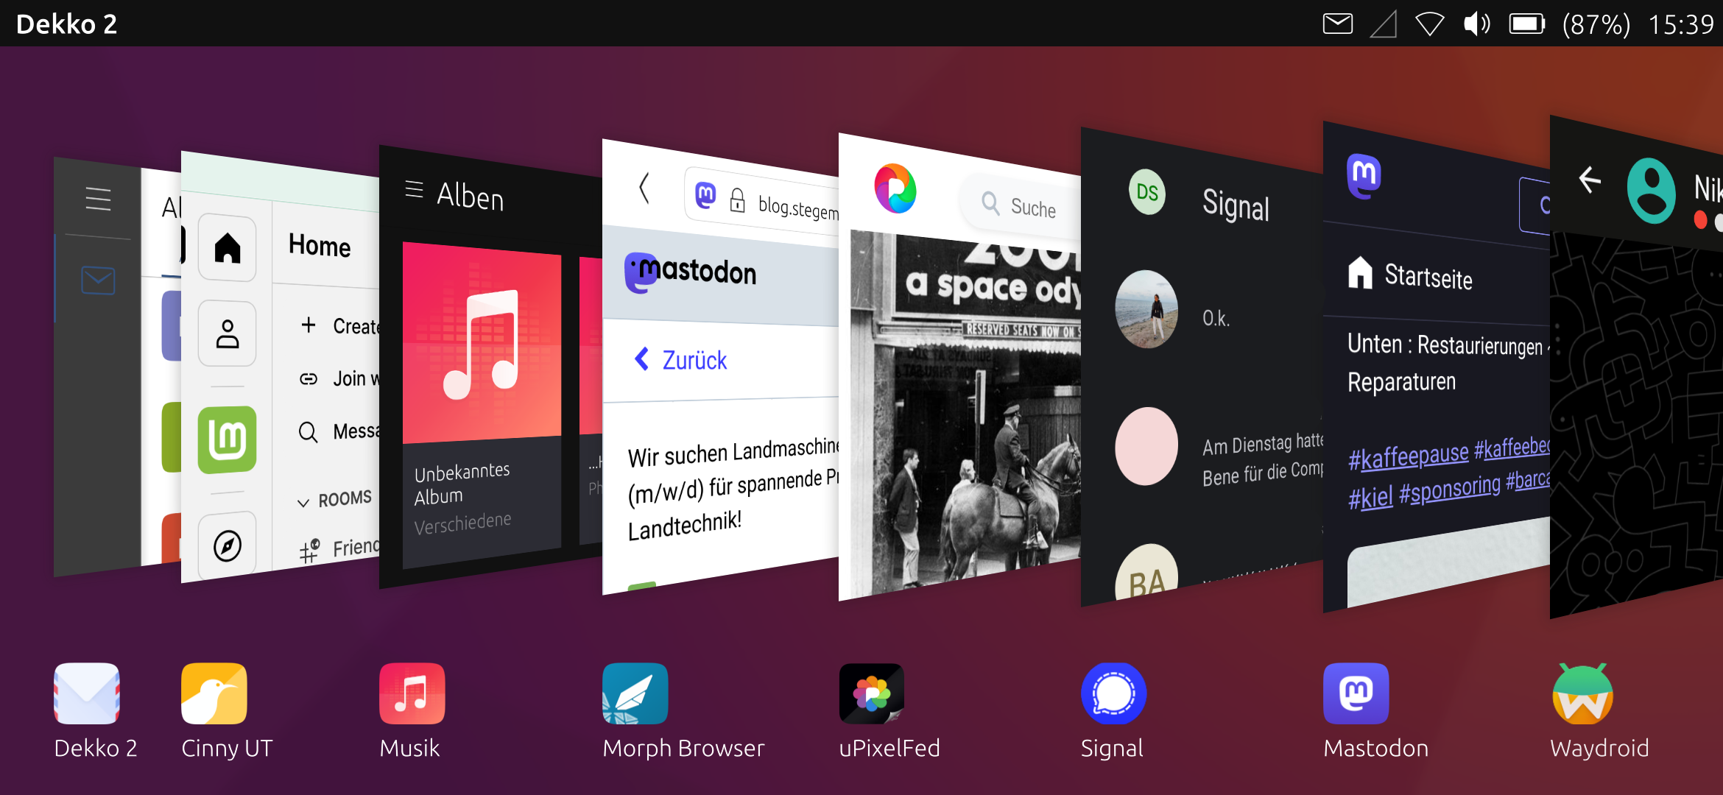Screen dimensions: 1723x795
Task: Click the Home icon in Cinny sidebar
Action: click(228, 248)
